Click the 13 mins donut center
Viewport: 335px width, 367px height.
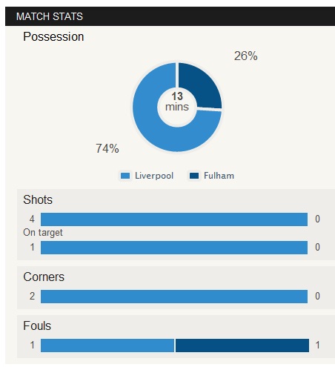tap(177, 102)
